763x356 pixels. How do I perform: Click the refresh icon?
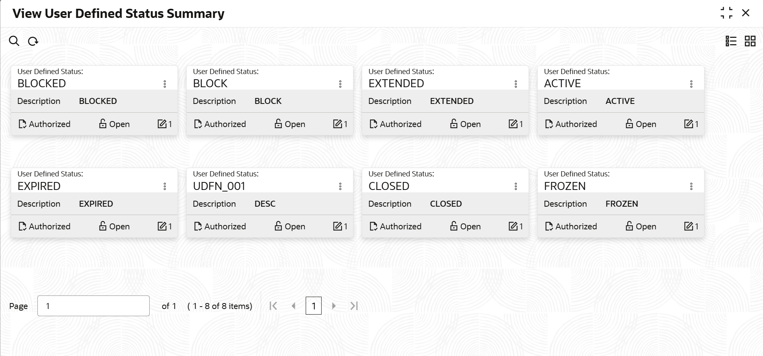(33, 41)
